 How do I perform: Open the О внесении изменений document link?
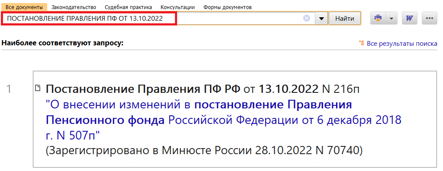pos(223,120)
